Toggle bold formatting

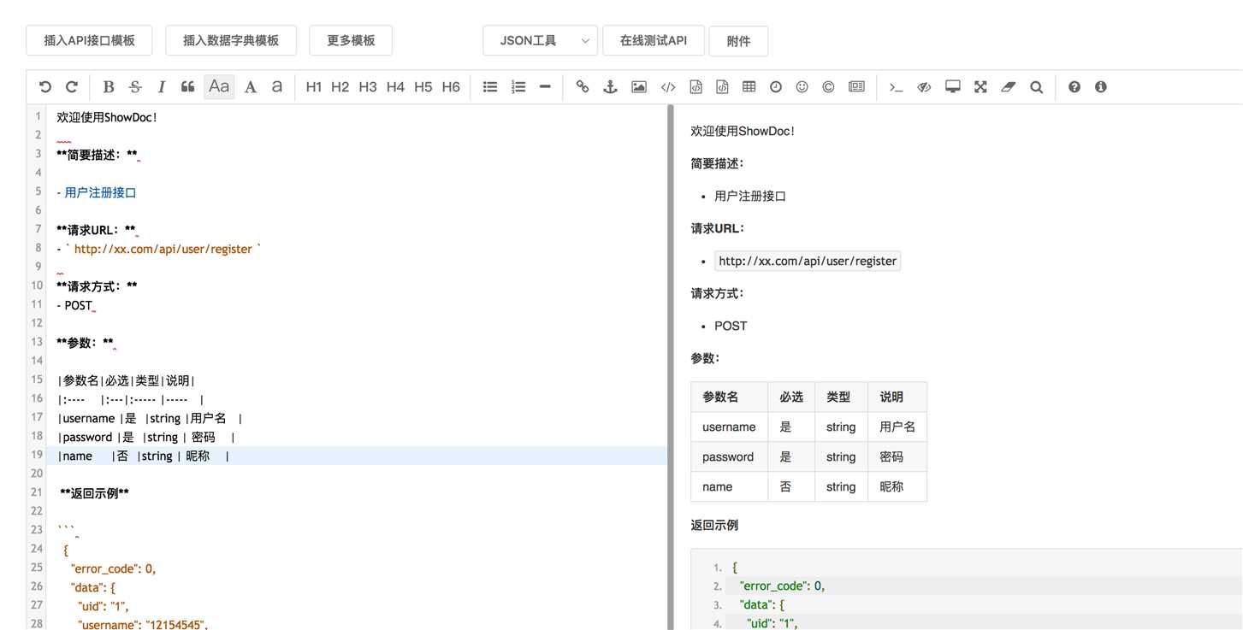coord(108,86)
